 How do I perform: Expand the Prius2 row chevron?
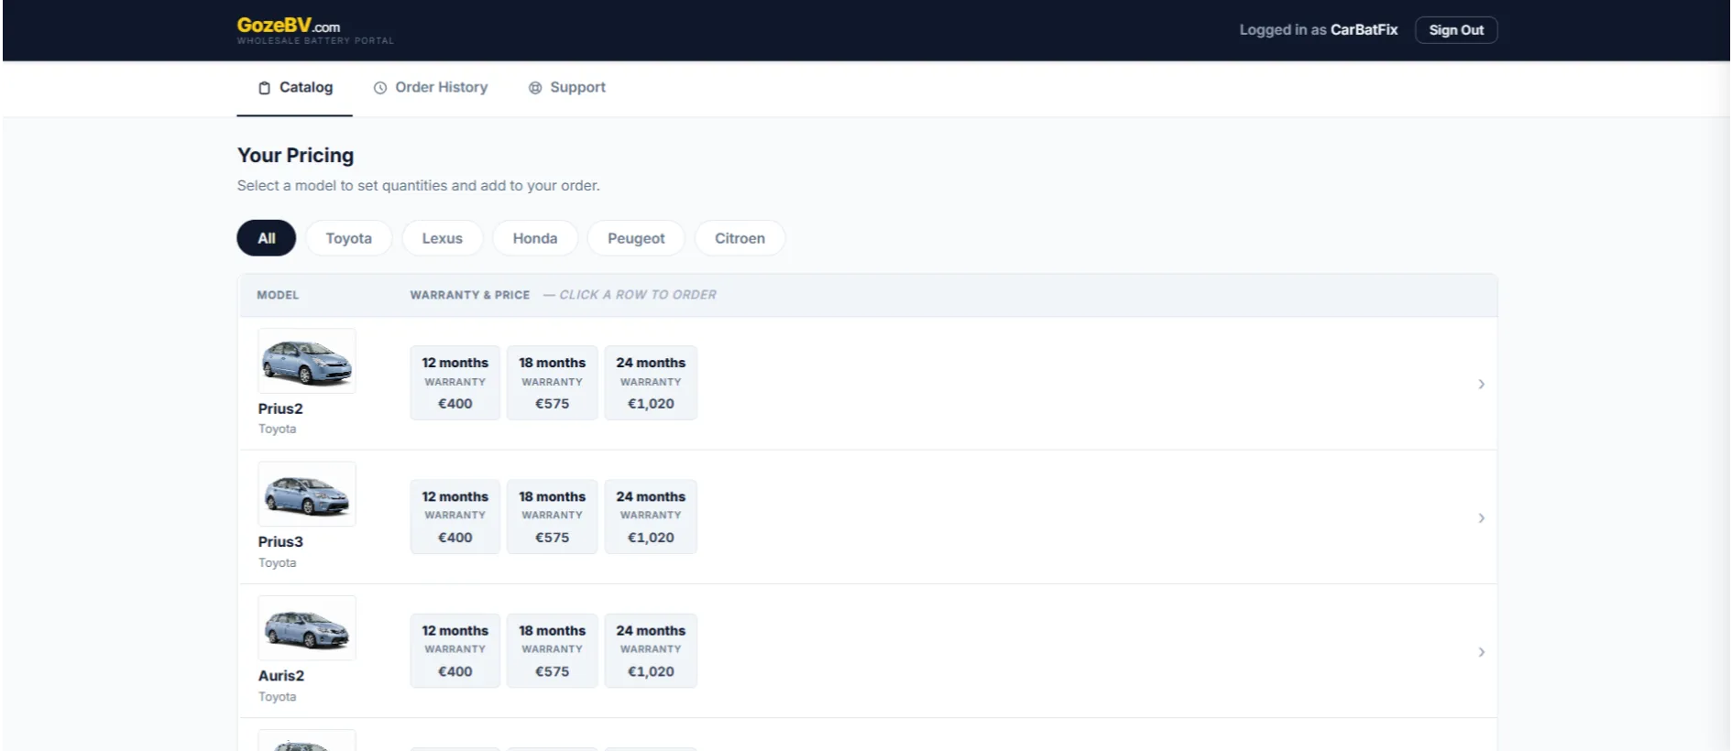point(1481,385)
